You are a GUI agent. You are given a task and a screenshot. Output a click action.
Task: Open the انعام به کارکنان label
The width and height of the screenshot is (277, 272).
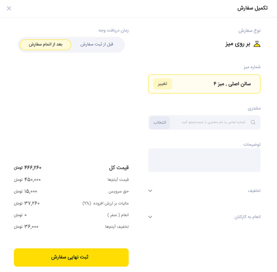[247, 217]
